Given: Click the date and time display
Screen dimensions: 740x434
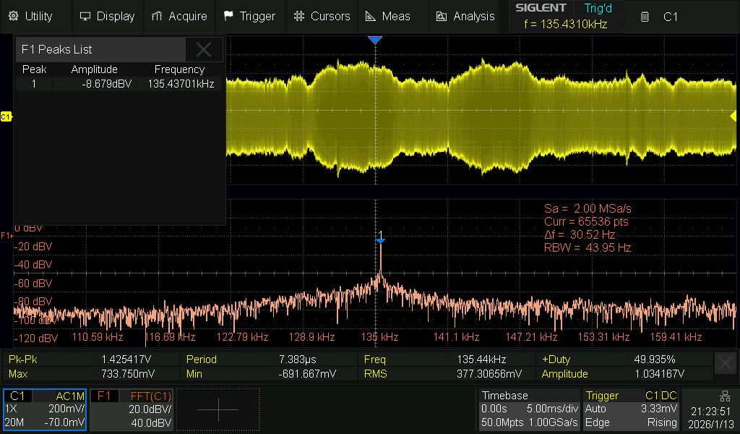Looking at the screenshot, I should click(x=710, y=417).
